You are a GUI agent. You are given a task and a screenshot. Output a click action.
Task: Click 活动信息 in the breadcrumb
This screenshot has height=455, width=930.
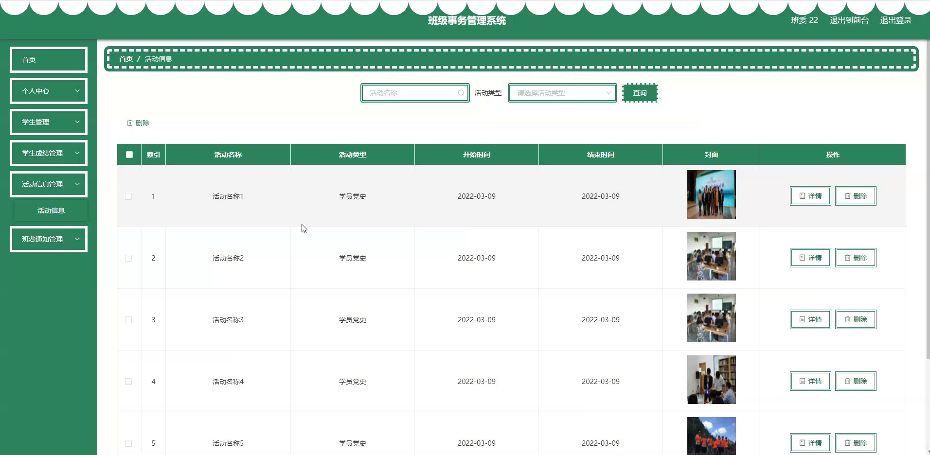click(158, 59)
